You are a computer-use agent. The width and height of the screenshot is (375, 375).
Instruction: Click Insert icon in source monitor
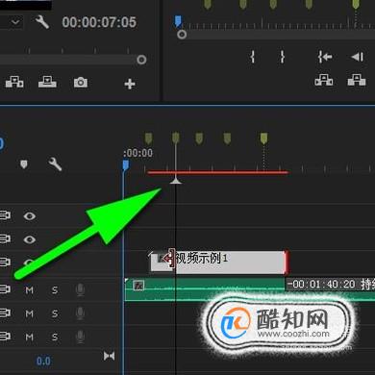(14, 82)
